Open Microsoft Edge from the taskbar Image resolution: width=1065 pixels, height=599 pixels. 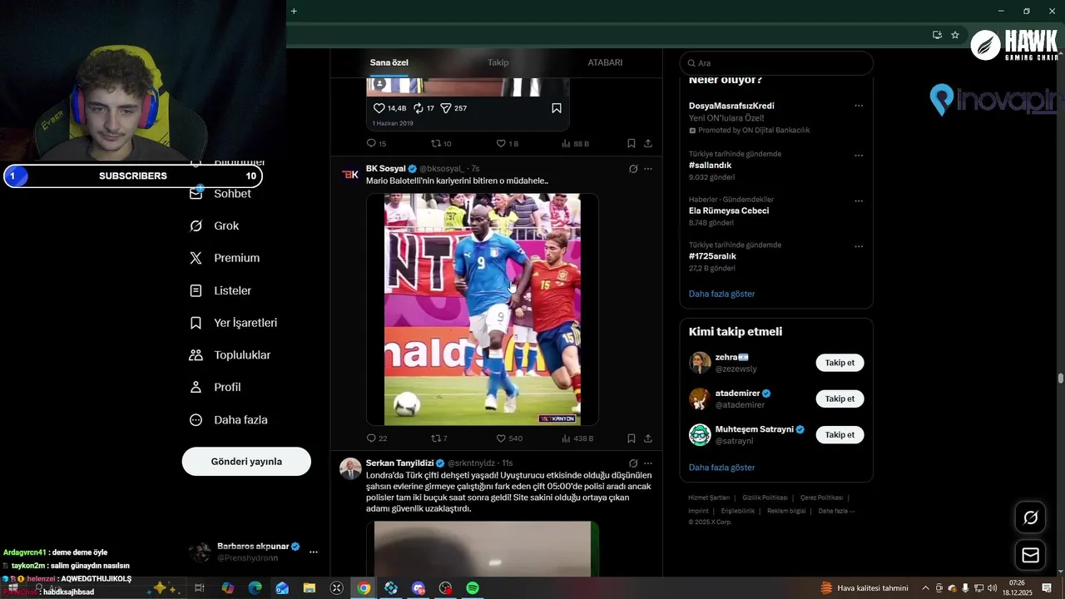[x=255, y=588]
